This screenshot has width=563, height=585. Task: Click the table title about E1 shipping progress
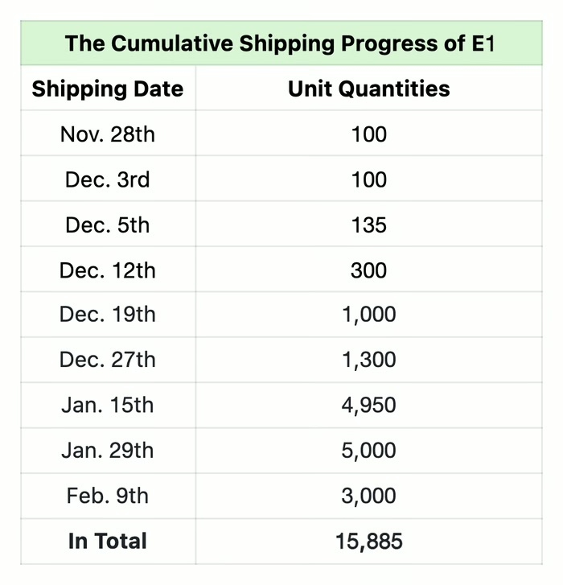(x=280, y=43)
